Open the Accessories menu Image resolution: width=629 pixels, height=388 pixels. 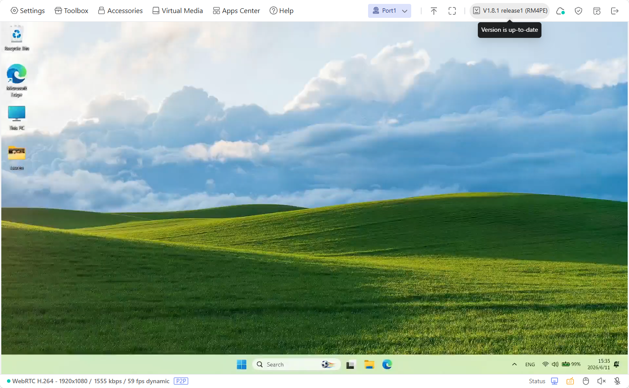(x=120, y=10)
